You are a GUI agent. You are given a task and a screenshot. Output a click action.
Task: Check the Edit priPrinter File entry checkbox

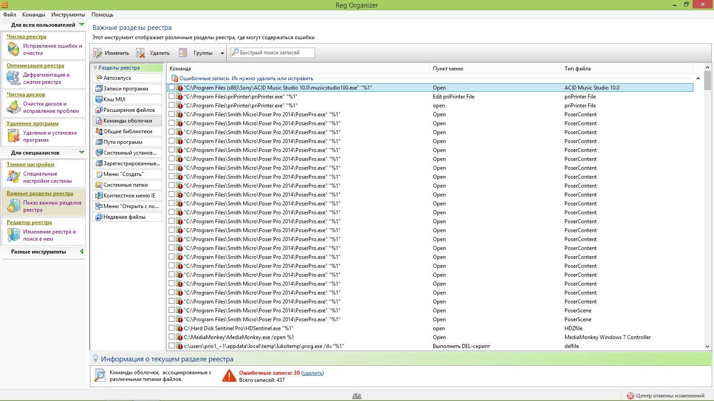click(x=171, y=96)
